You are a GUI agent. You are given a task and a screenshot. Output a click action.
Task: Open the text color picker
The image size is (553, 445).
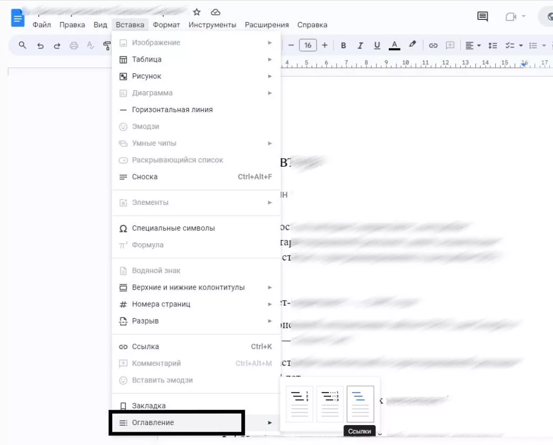[x=394, y=45]
